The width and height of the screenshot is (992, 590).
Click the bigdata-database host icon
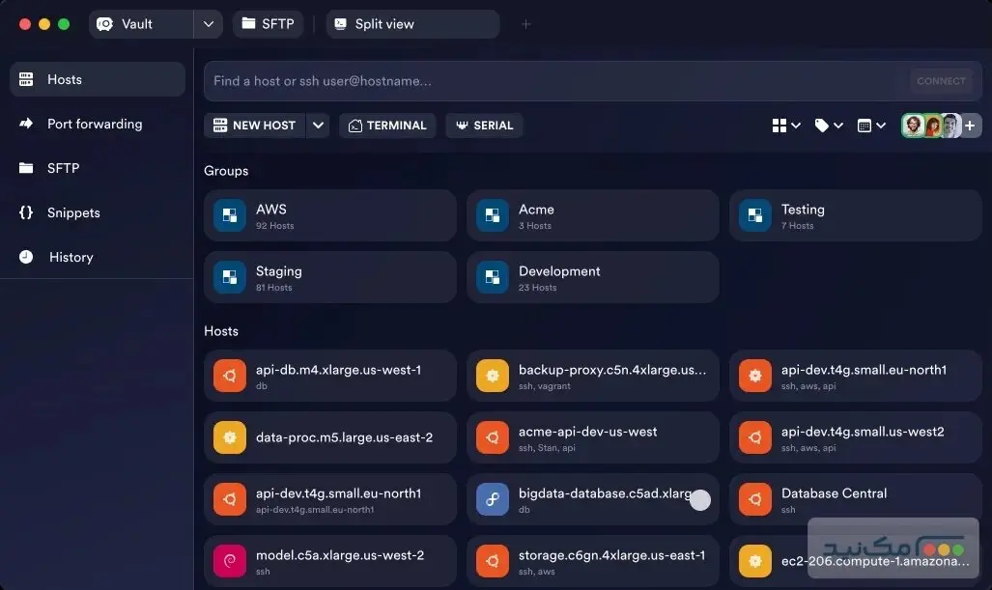click(493, 499)
